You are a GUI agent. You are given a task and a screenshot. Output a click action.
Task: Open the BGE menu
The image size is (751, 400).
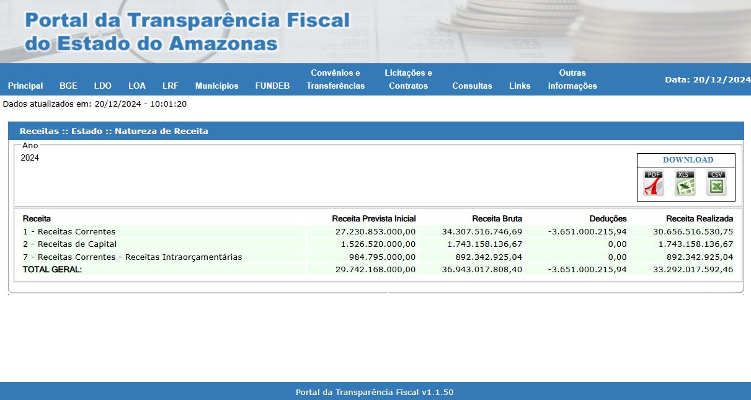click(x=68, y=86)
